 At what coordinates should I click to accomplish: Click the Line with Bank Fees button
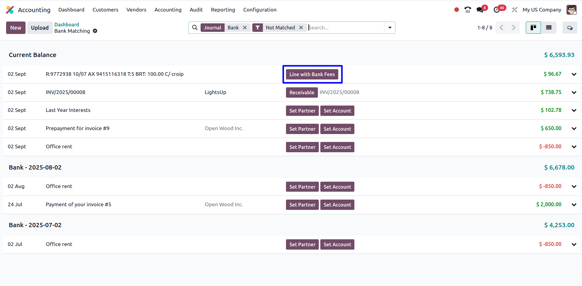[x=312, y=74]
